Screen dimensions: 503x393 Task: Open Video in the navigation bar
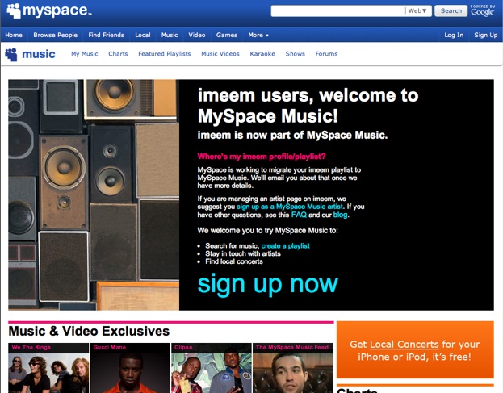(197, 35)
